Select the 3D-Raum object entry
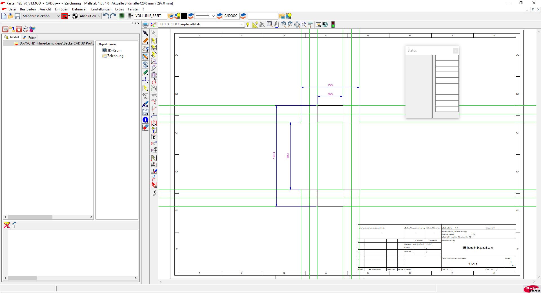This screenshot has height=293, width=541. [x=114, y=50]
